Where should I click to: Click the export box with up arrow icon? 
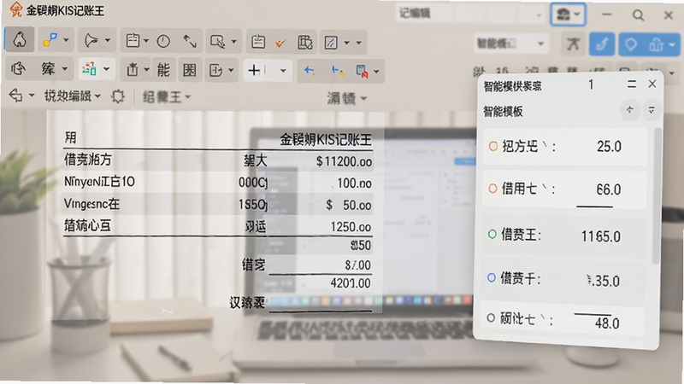pos(133,70)
